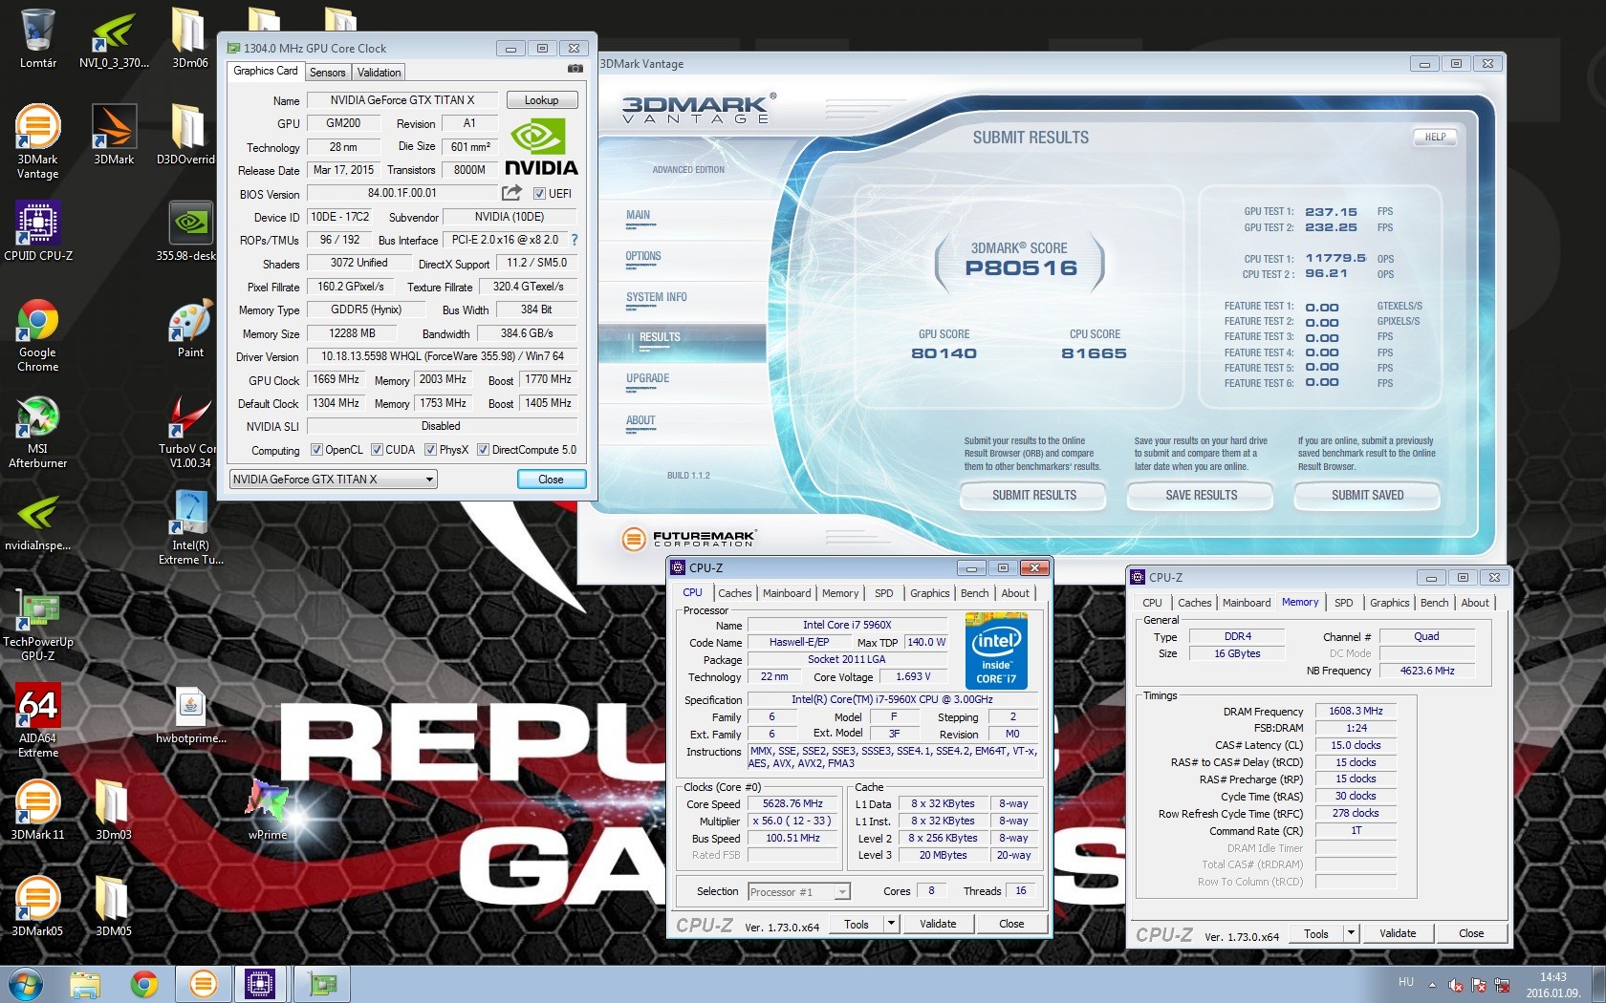
Task: Open the Action Center flag tray icon
Action: click(x=1479, y=985)
